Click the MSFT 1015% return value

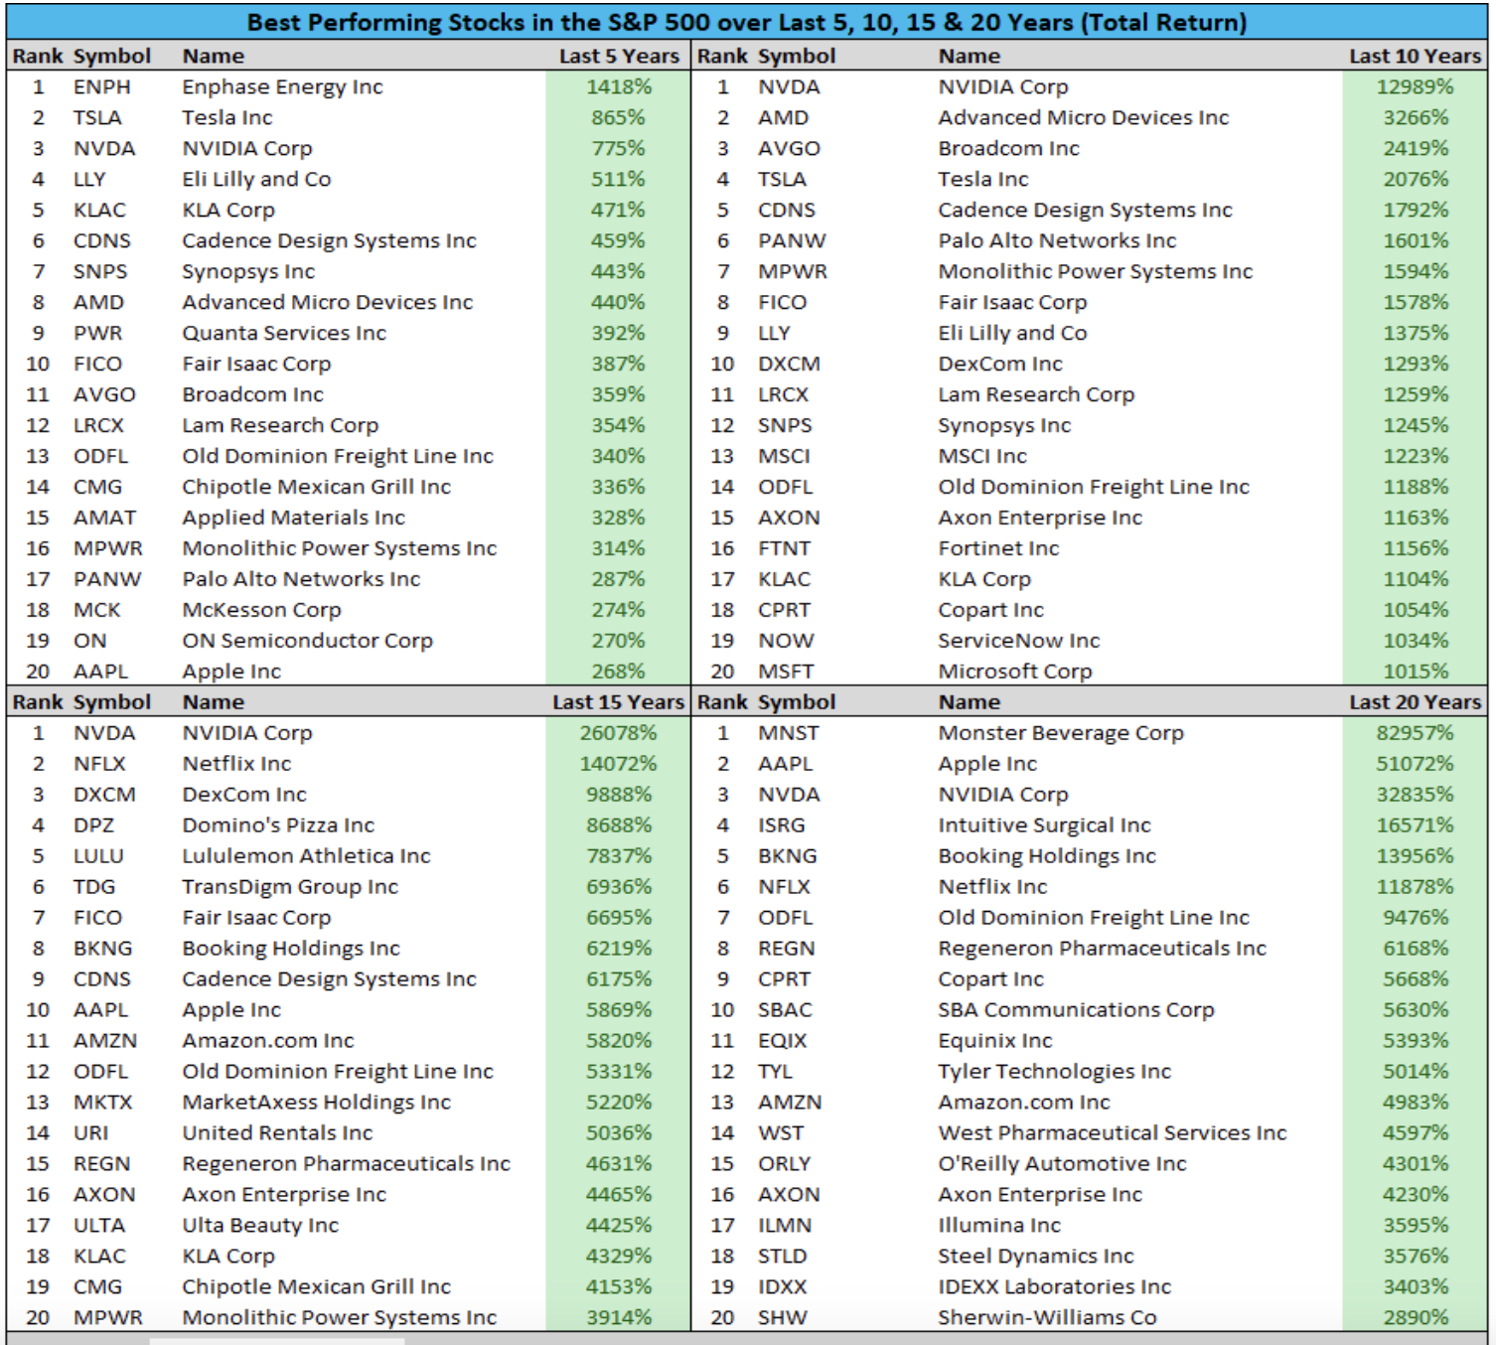point(1416,672)
